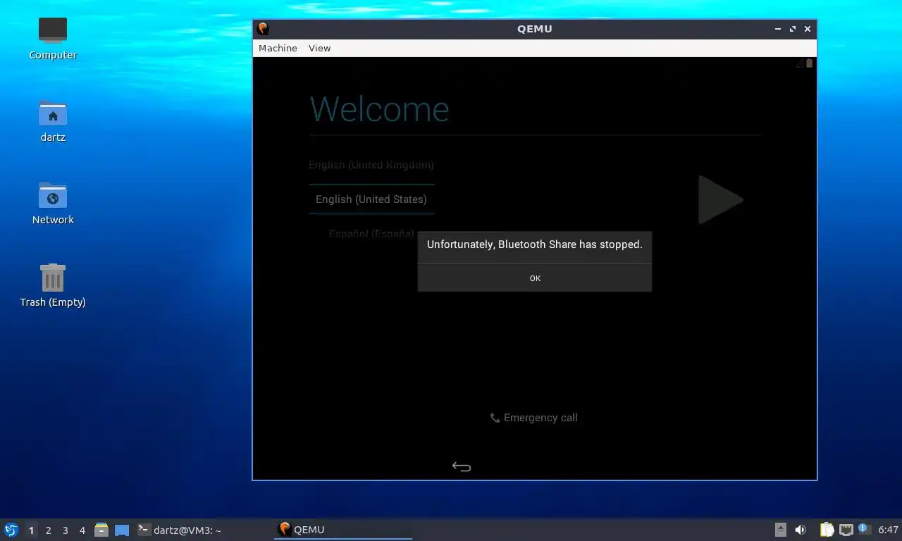
Task: Click the clipboard tray icon
Action: tap(827, 530)
